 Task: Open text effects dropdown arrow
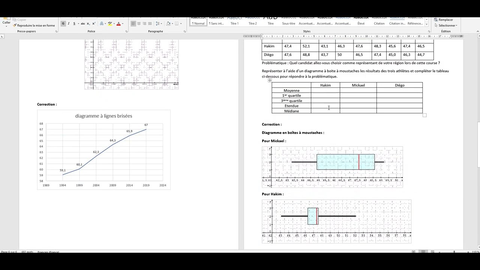105,24
